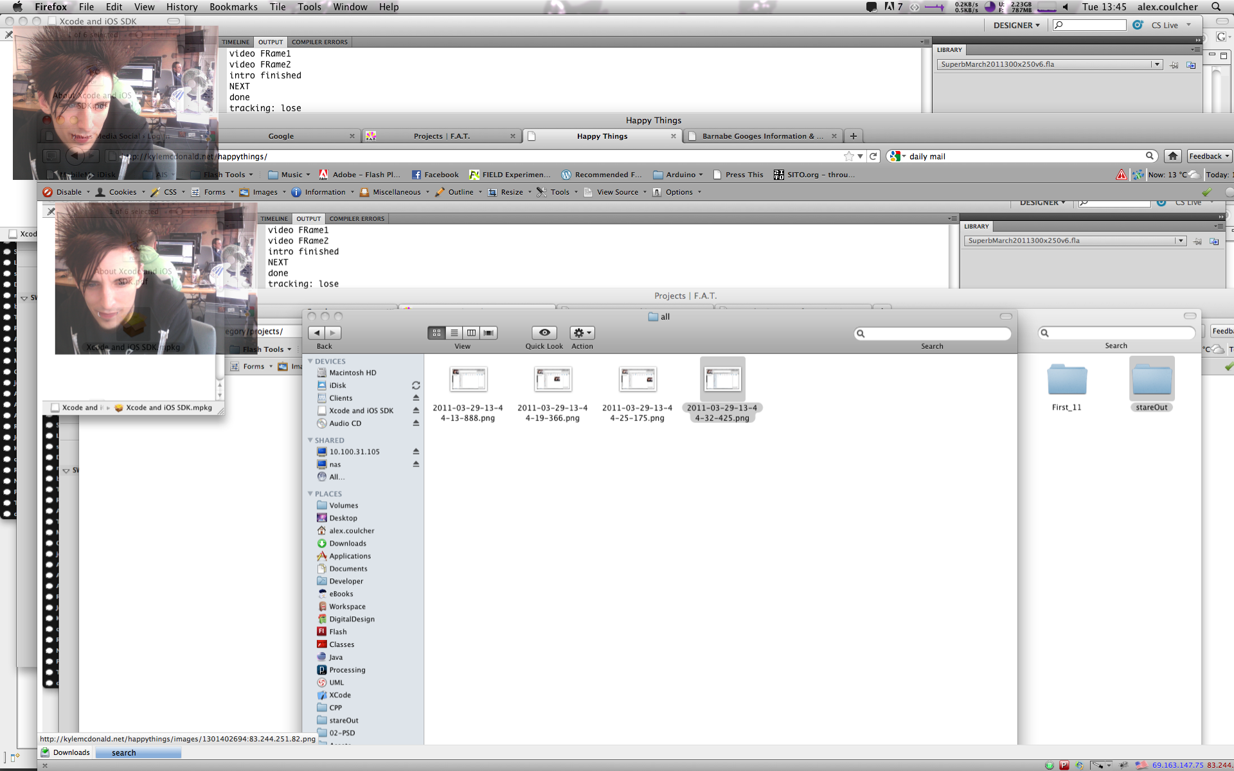1234x771 pixels.
Task: Open the Music bookmarks folder
Action: coord(289,175)
